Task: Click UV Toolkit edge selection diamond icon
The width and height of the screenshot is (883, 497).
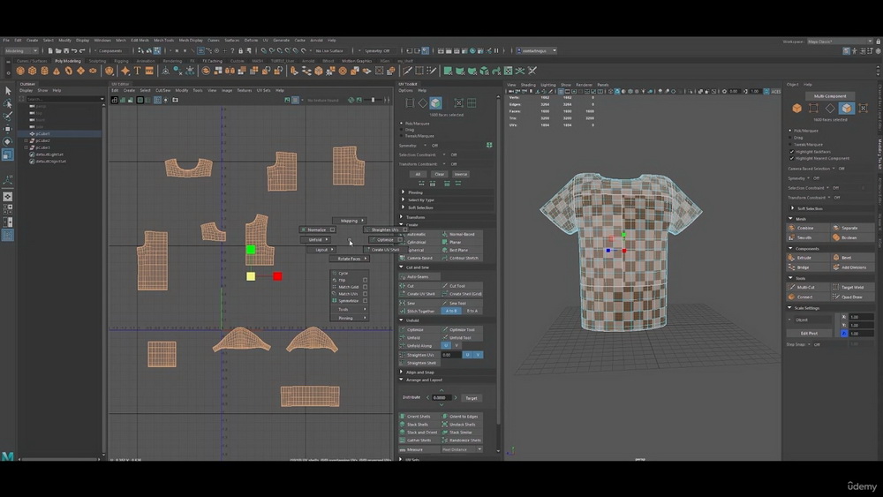Action: pyautogui.click(x=422, y=103)
